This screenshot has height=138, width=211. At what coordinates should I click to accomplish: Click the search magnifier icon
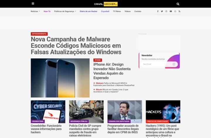[x=178, y=4]
